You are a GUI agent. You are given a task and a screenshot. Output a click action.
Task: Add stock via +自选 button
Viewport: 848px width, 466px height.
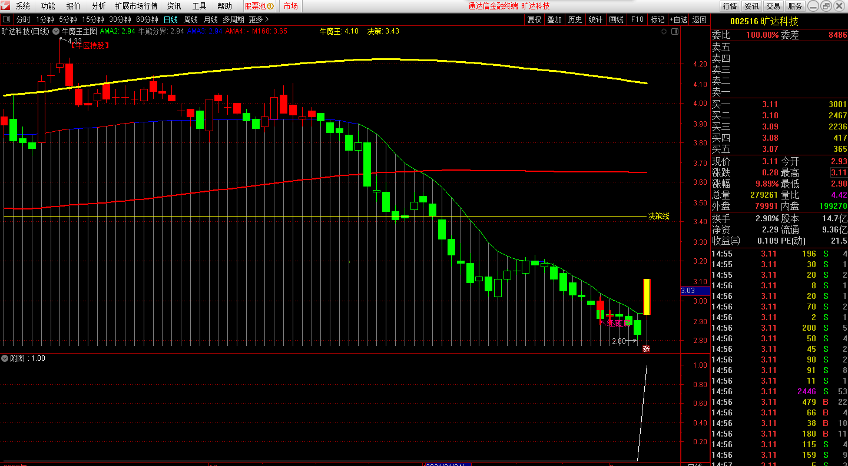pos(678,19)
